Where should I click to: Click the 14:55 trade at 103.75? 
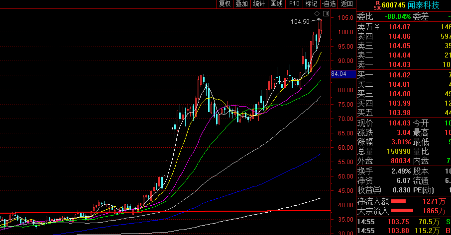398,222
